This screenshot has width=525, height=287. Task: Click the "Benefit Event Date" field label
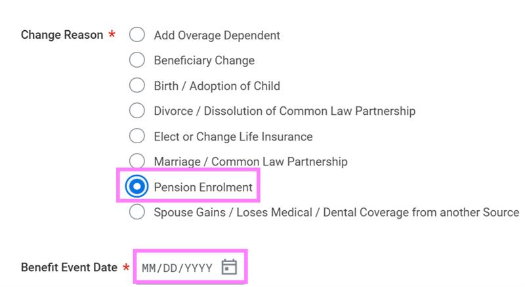68,267
